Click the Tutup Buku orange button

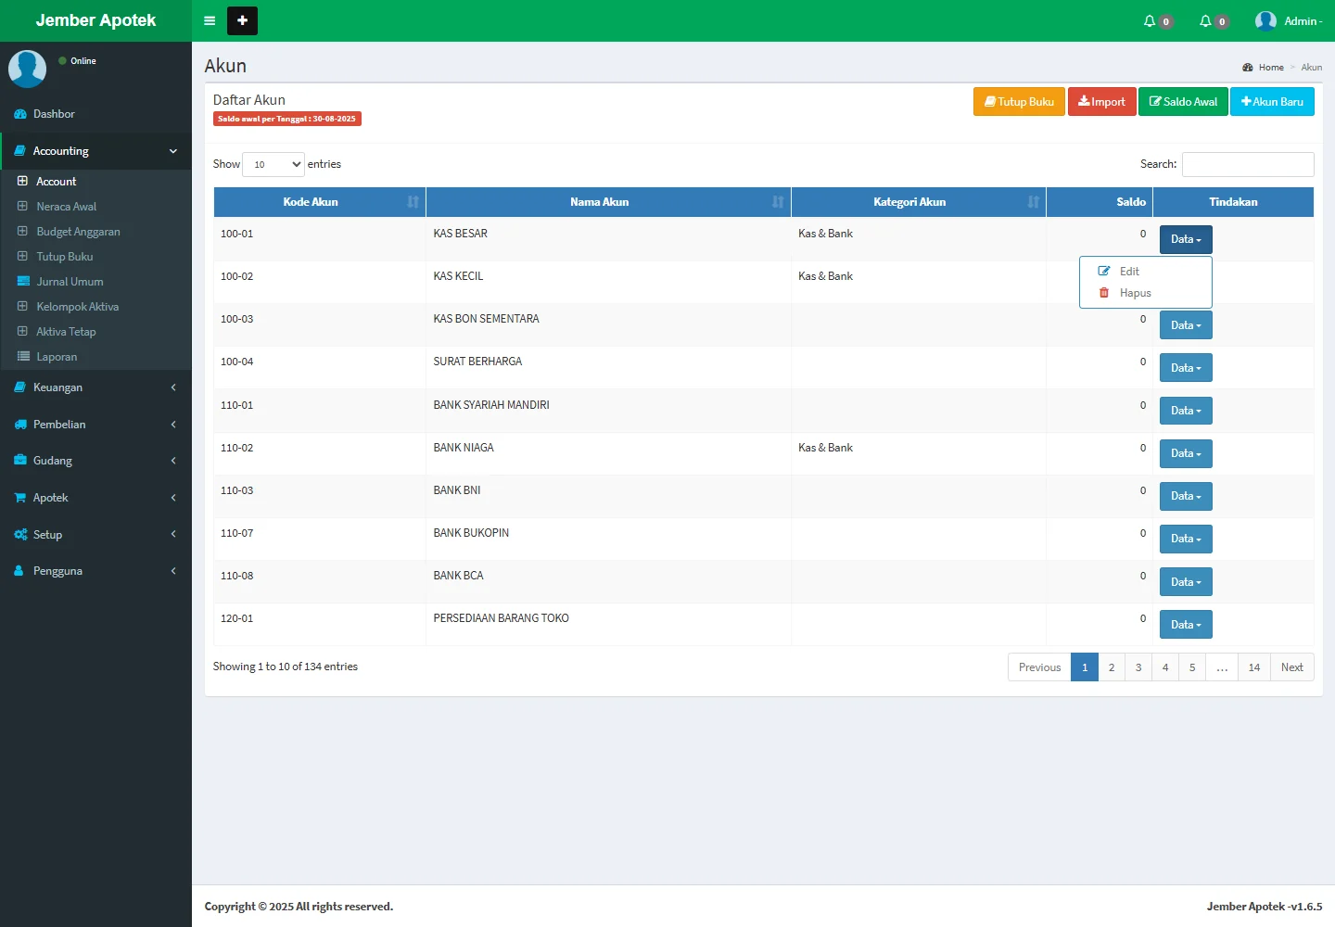(1018, 102)
